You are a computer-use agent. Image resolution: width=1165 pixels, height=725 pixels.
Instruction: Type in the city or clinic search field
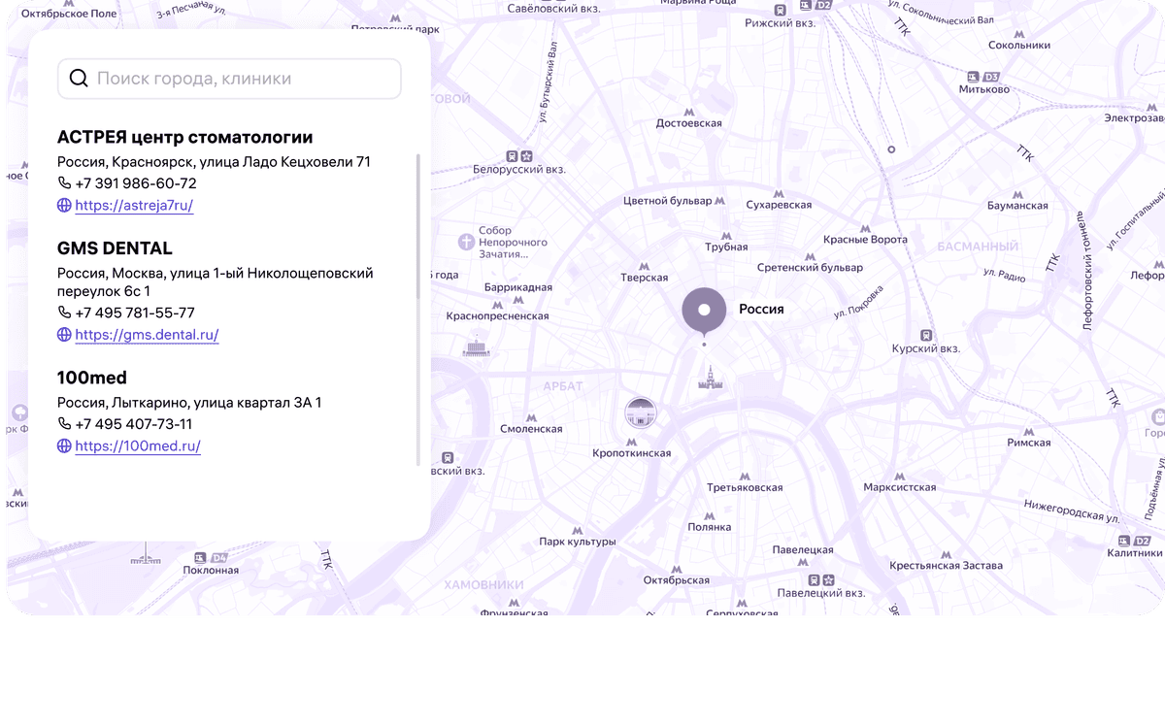click(x=243, y=79)
